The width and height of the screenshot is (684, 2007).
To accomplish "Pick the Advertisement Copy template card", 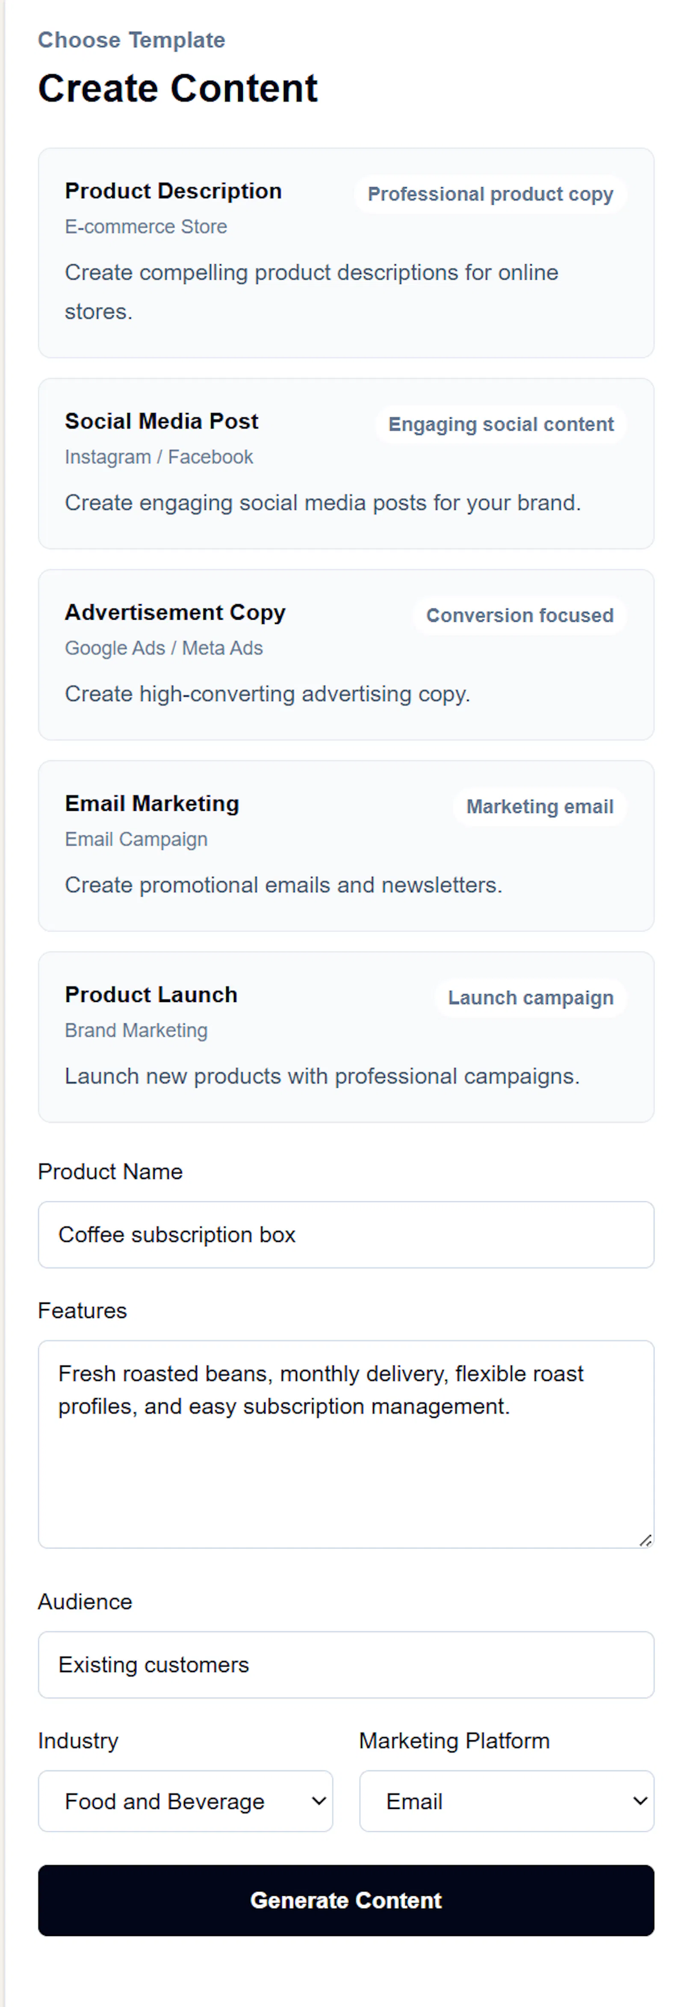I will [x=346, y=654].
